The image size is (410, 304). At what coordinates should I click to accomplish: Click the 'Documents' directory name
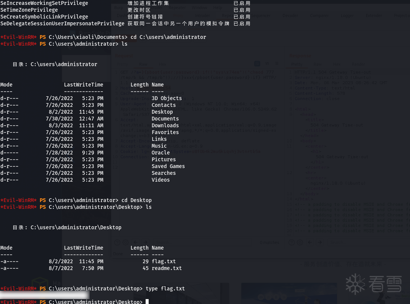click(165, 119)
